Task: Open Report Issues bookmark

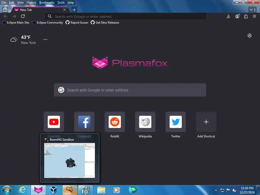Action: point(77,23)
